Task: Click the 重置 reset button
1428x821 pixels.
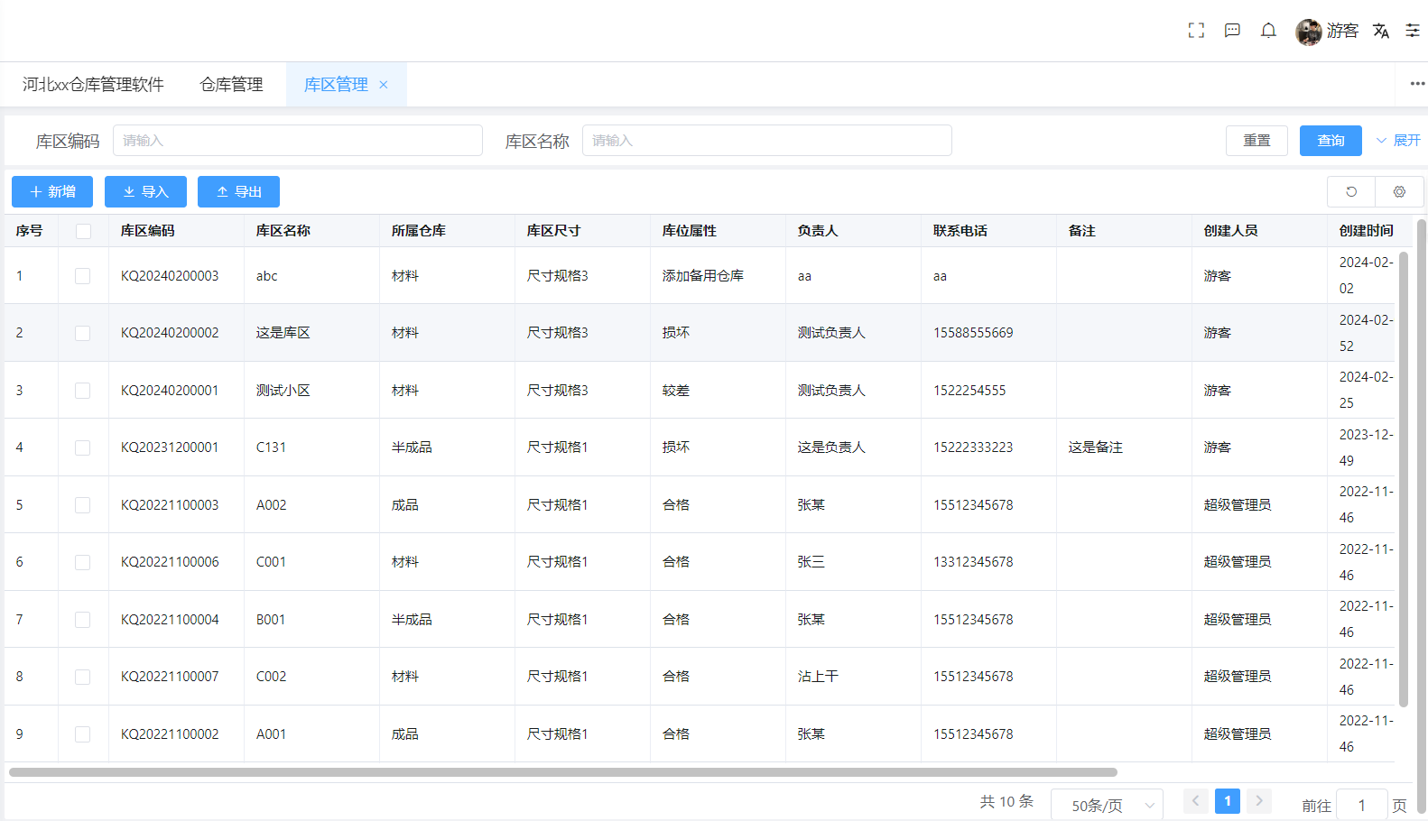Action: pos(1256,141)
